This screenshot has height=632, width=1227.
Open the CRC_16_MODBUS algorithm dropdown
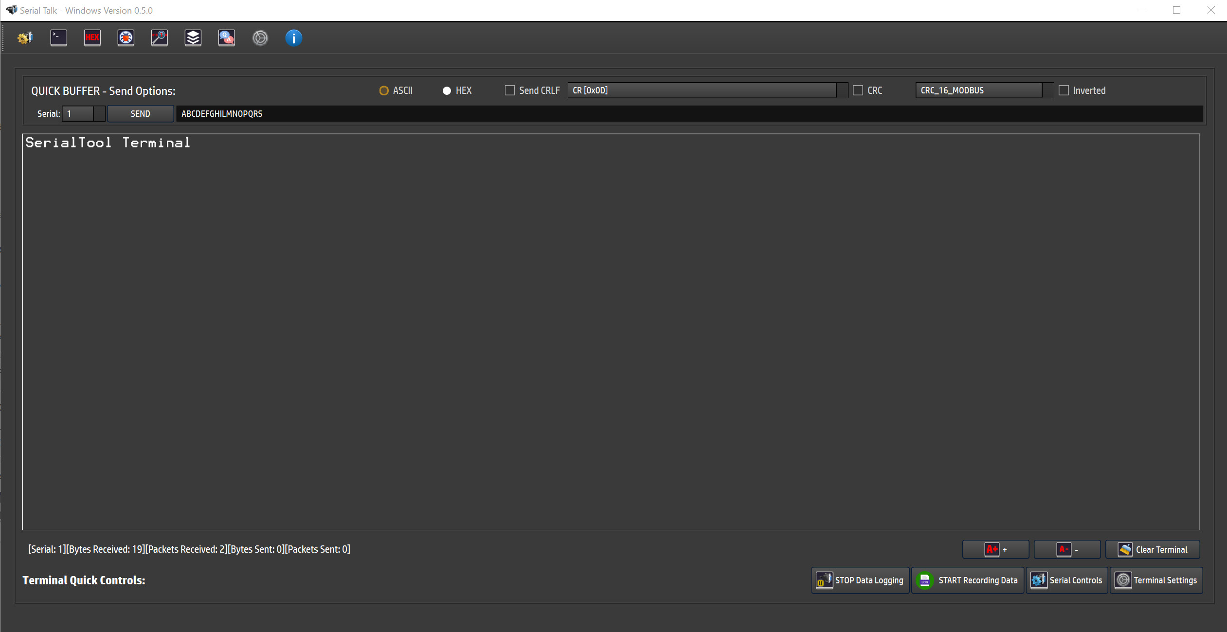[x=1047, y=90]
